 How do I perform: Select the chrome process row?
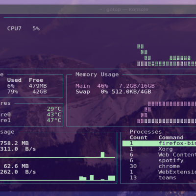pos(159,166)
